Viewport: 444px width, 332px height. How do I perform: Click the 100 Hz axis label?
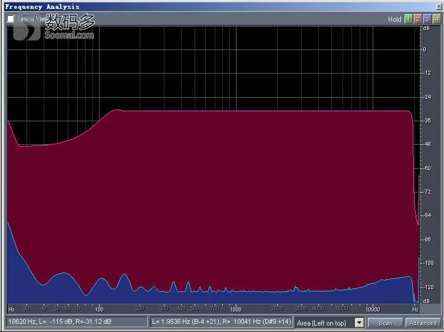(x=99, y=310)
